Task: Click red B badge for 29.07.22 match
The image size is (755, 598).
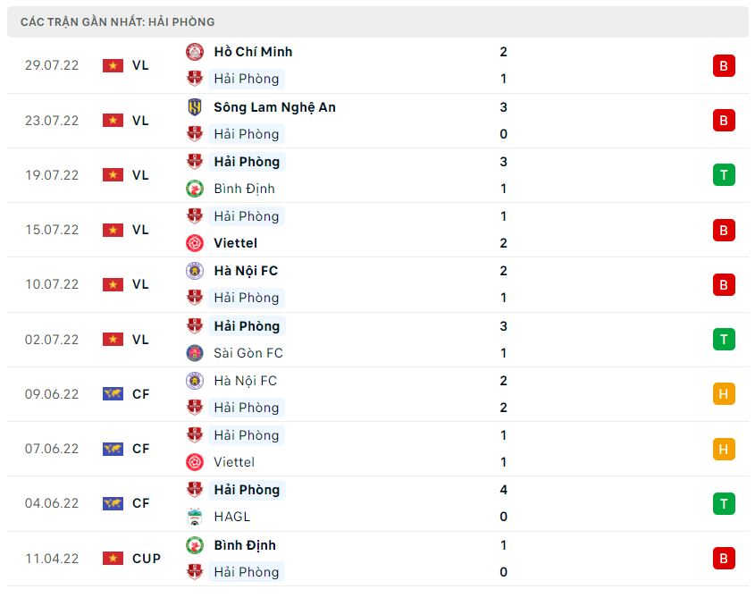Action: pos(724,65)
